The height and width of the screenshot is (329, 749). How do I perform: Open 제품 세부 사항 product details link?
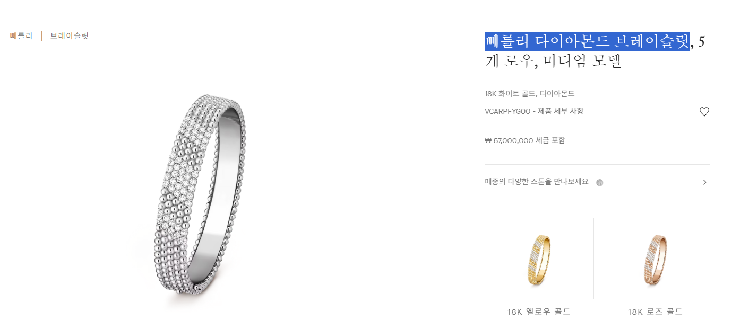point(561,111)
